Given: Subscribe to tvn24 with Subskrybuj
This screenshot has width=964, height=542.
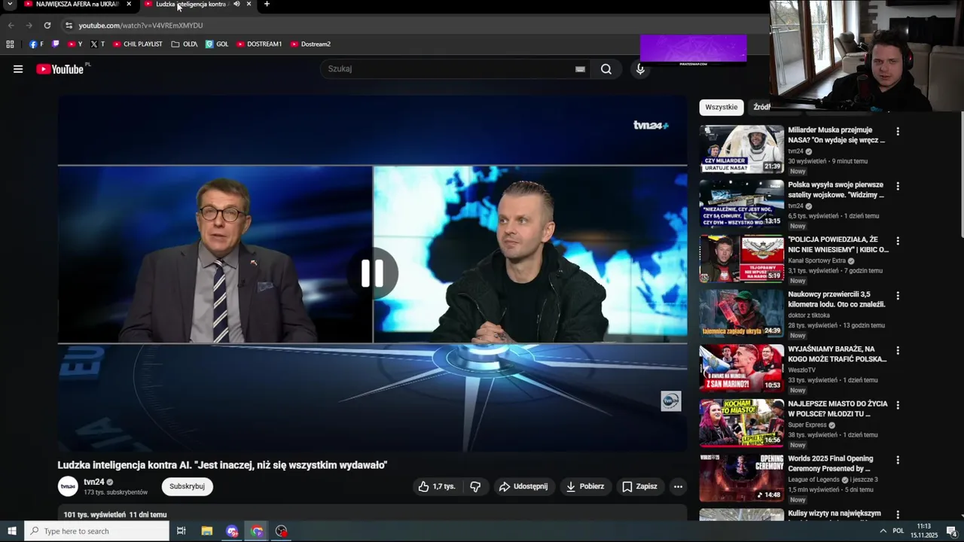Looking at the screenshot, I should click(x=188, y=486).
